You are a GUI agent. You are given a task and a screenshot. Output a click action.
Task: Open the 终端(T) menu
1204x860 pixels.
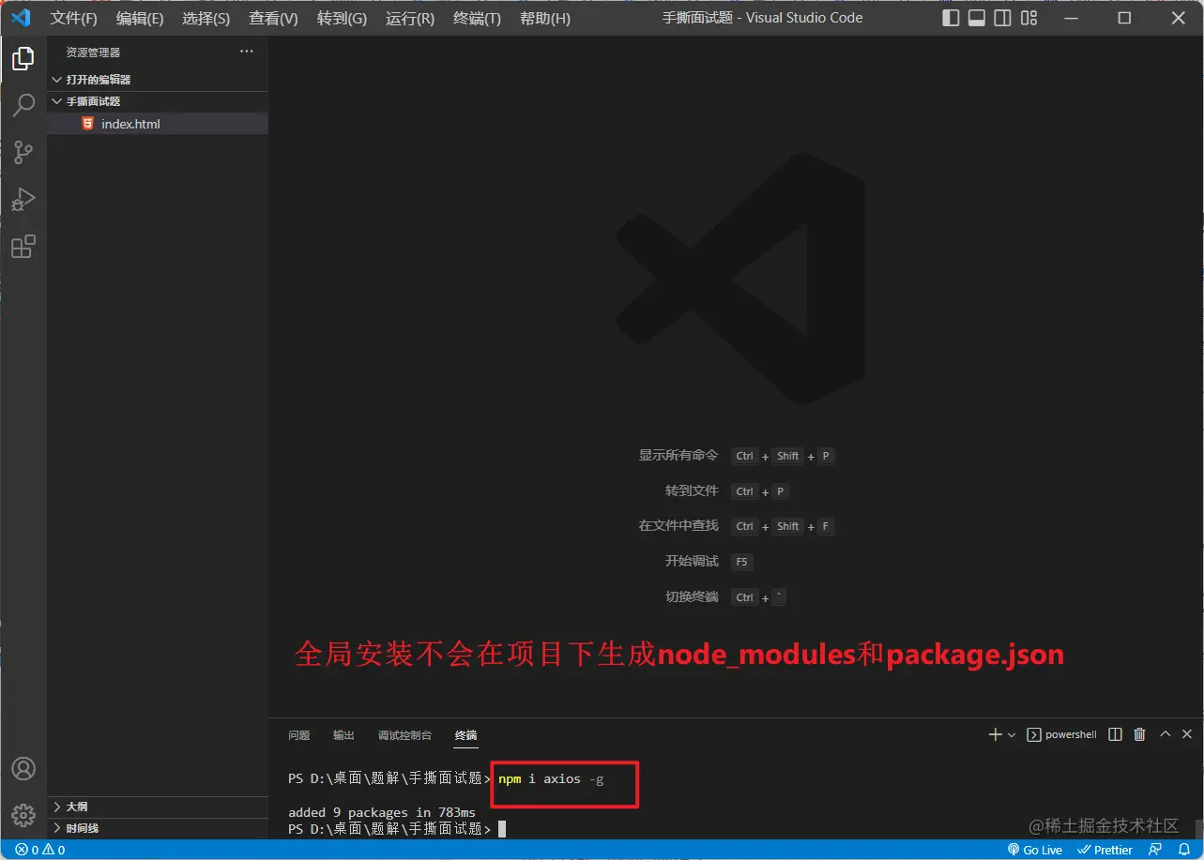[x=477, y=19]
